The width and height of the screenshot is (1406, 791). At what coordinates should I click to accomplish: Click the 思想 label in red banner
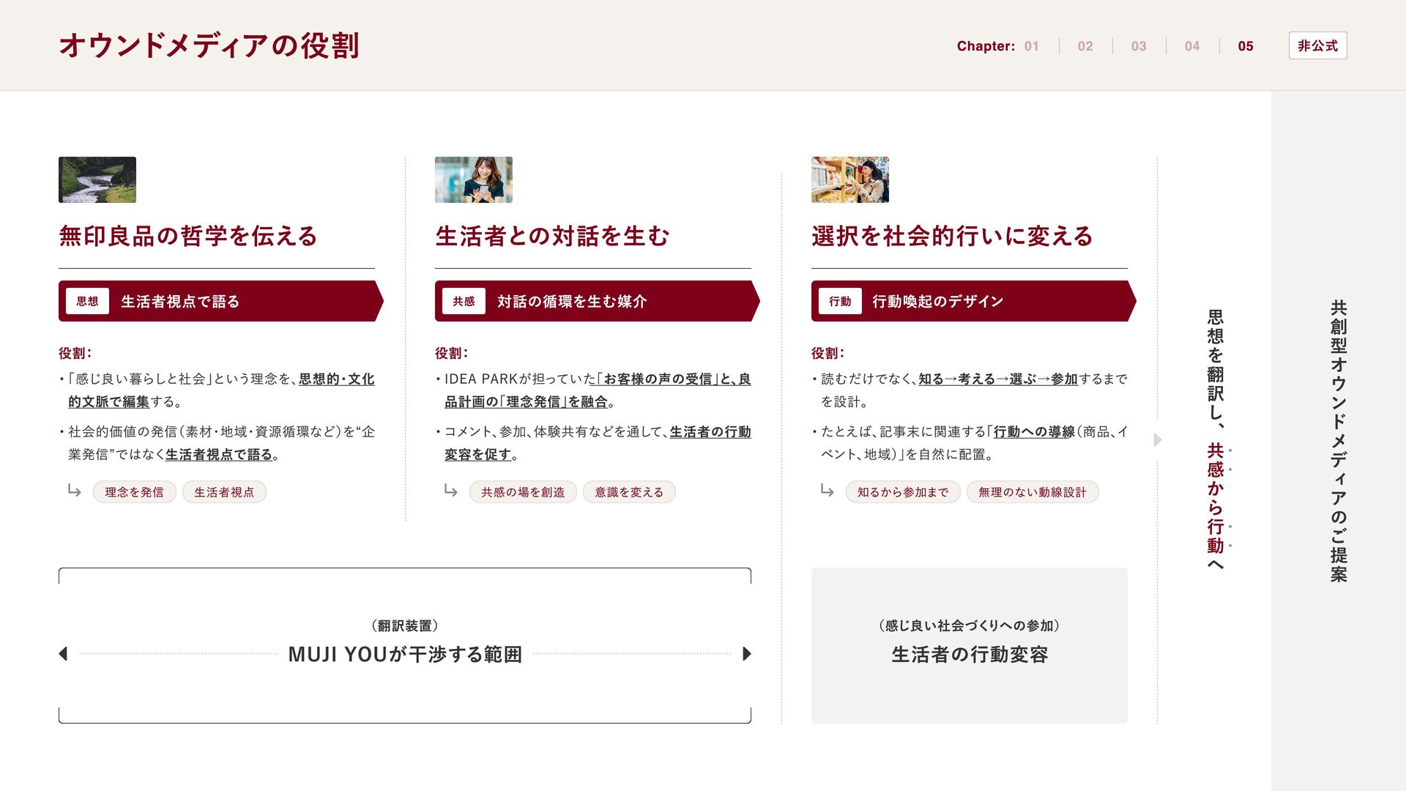pyautogui.click(x=87, y=301)
